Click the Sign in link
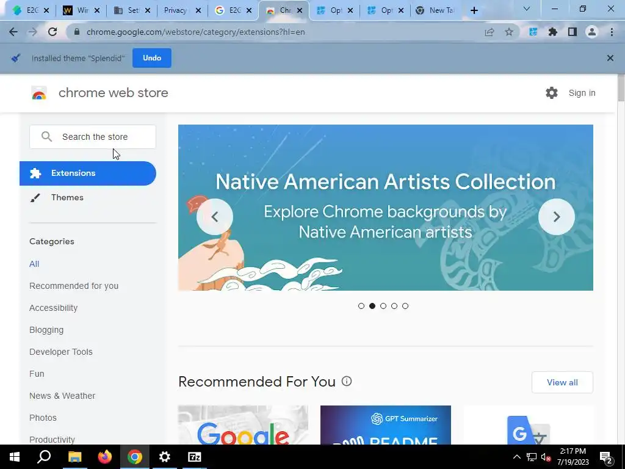625x469 pixels. click(x=582, y=93)
